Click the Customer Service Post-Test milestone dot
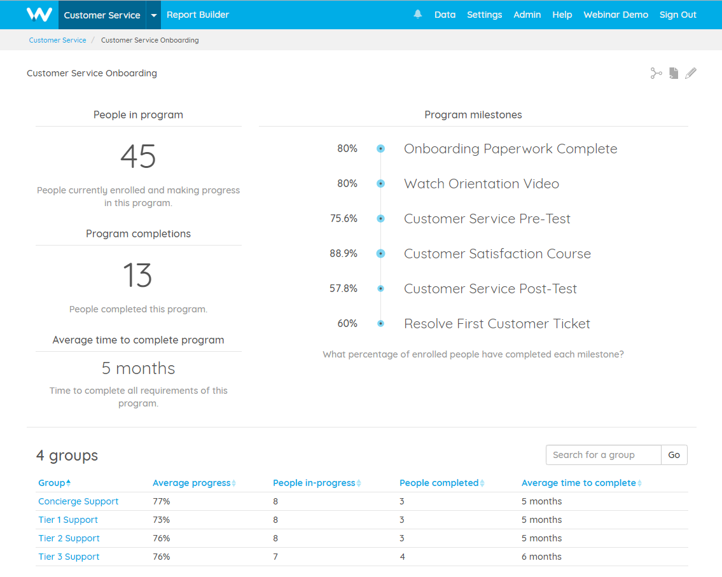This screenshot has height=577, width=722. pos(380,288)
